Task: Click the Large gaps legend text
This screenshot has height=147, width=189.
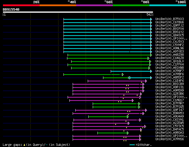Action: pyautogui.click(x=36, y=145)
